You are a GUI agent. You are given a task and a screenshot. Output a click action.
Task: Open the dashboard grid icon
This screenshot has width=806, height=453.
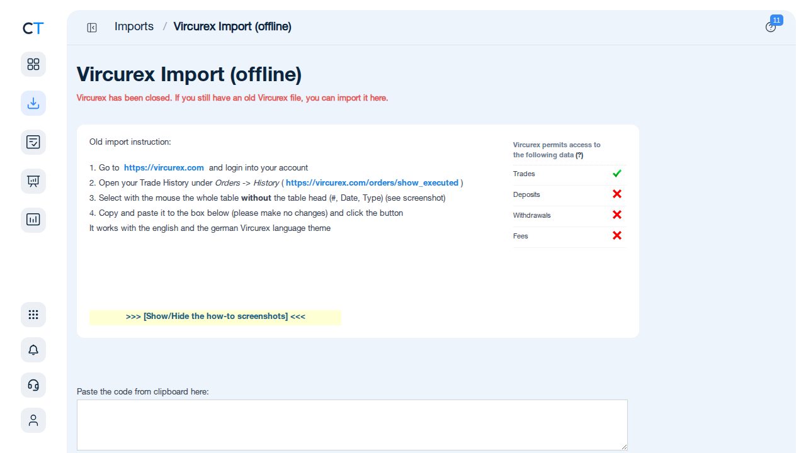pyautogui.click(x=33, y=64)
